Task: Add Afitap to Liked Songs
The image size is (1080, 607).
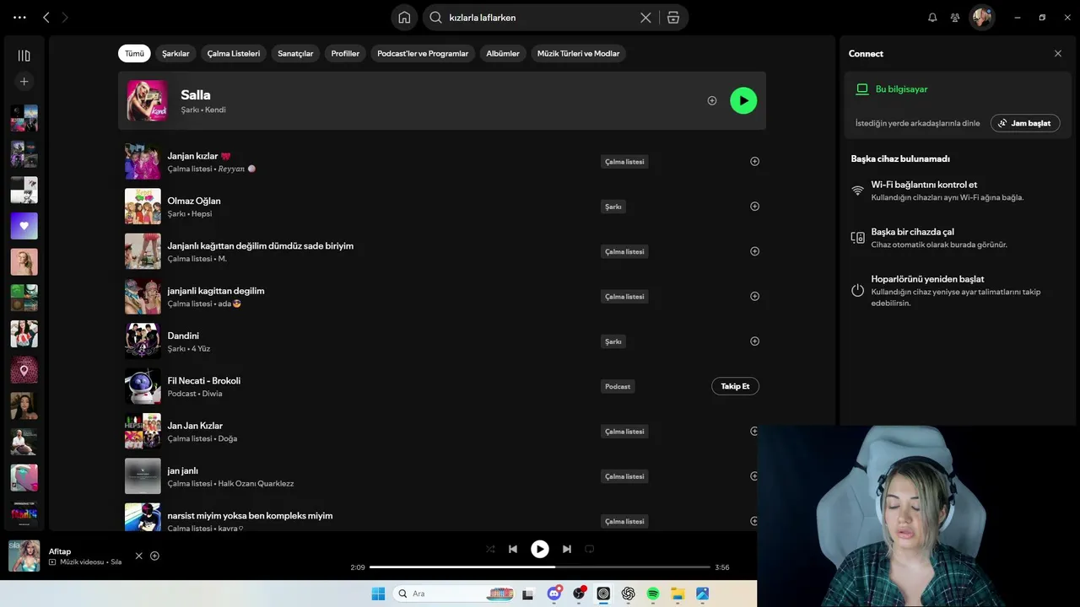Action: point(154,556)
